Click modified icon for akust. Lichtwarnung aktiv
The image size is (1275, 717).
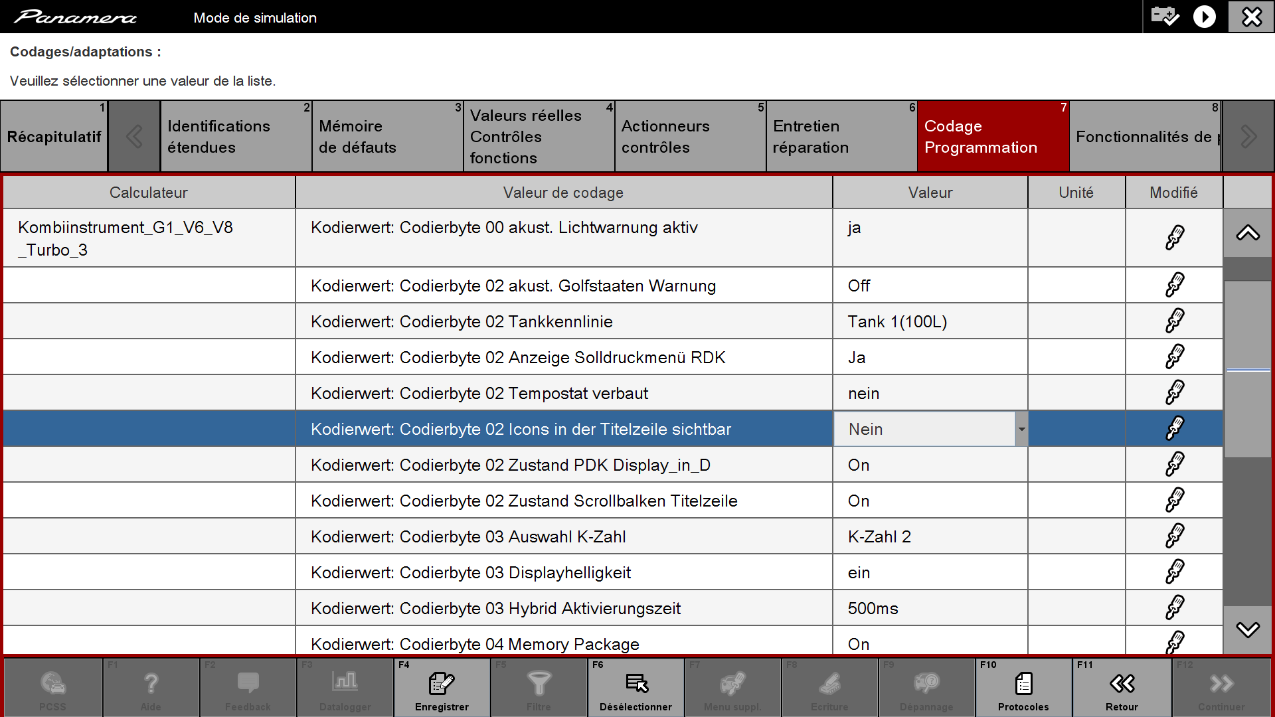tap(1175, 238)
